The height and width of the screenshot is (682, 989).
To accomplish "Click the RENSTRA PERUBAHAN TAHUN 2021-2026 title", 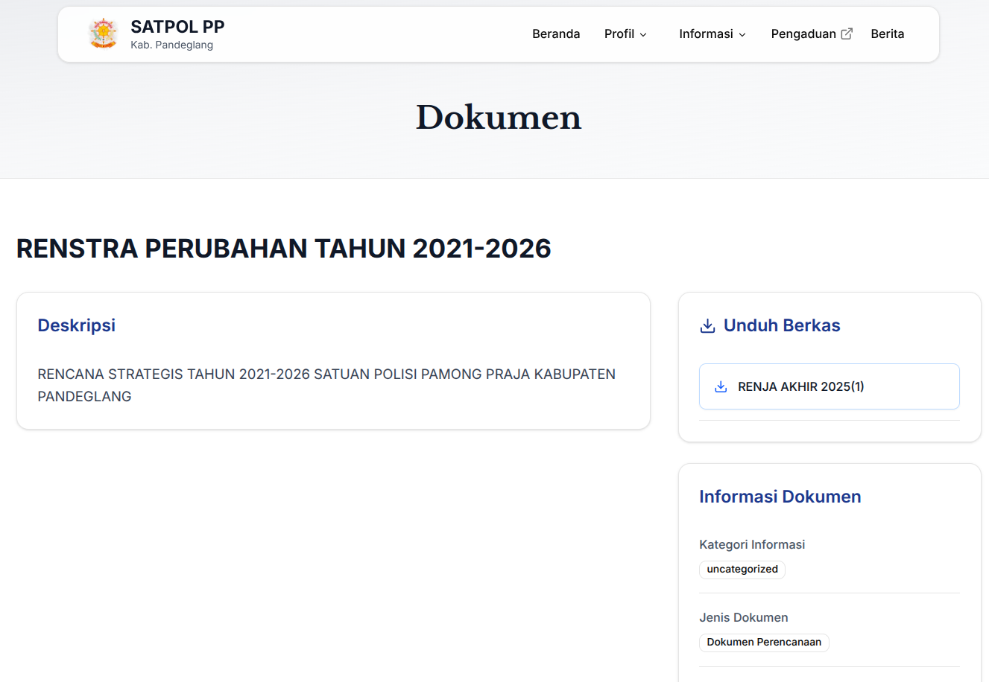I will click(283, 249).
